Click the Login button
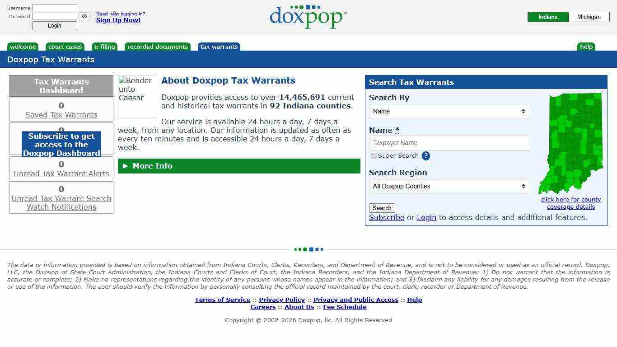 point(54,26)
